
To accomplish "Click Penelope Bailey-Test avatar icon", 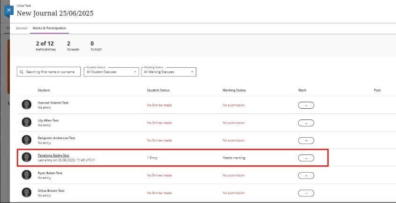I will pyautogui.click(x=27, y=158).
